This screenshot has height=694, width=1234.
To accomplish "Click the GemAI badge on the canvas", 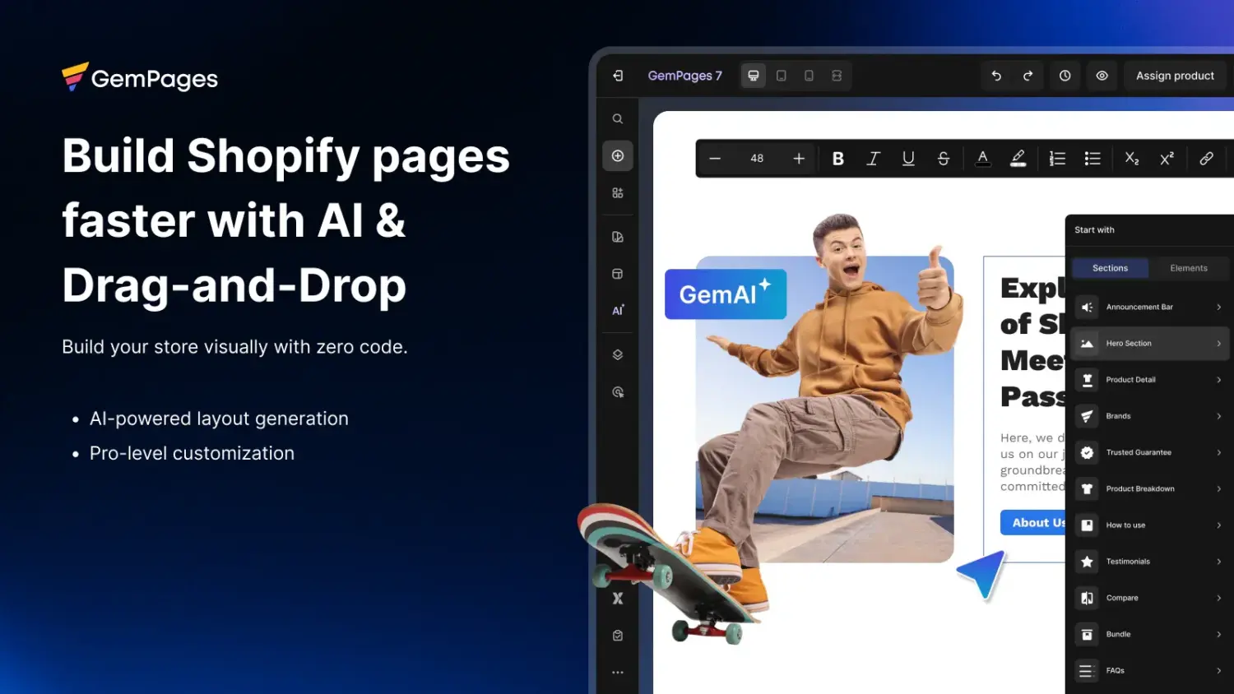I will click(x=726, y=294).
